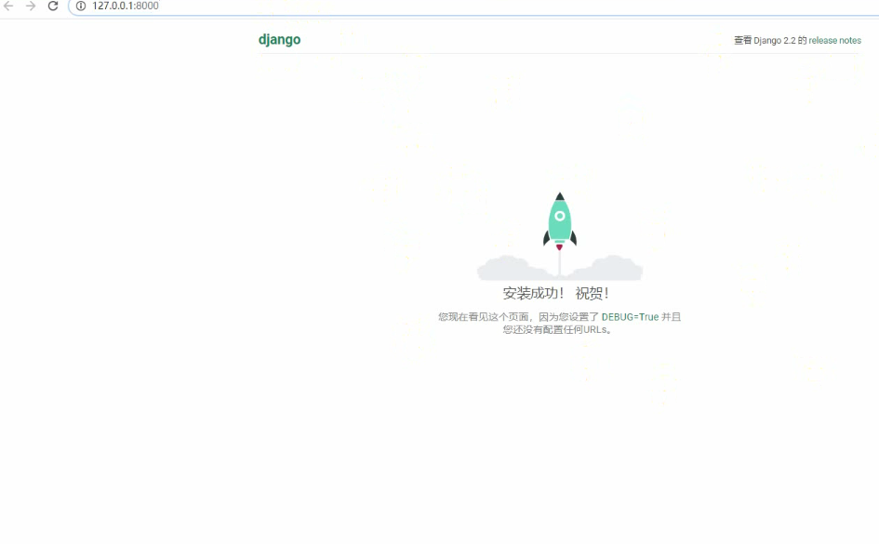Click the text 您还没有配置任何URLs。
This screenshot has height=544, width=879.
(557, 329)
